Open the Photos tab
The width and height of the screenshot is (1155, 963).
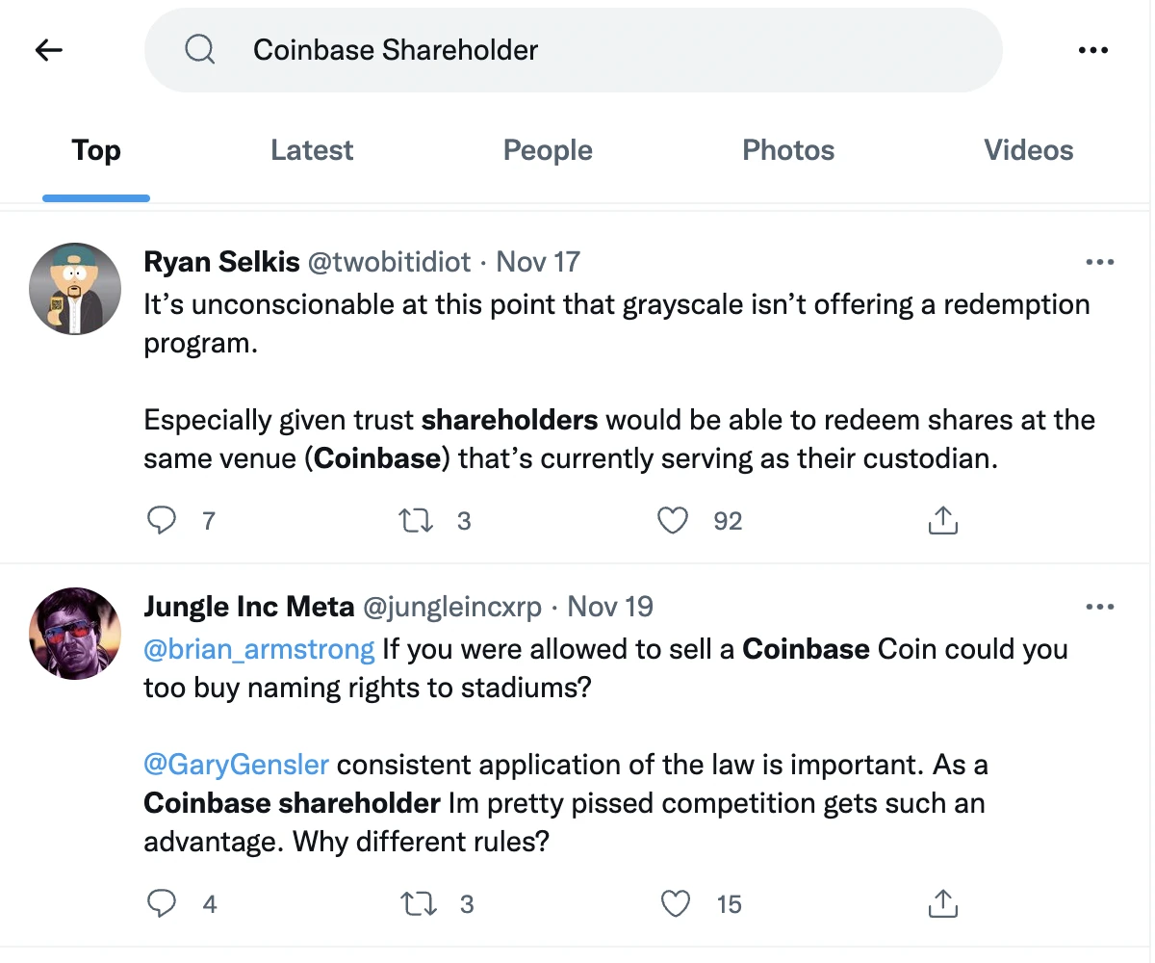tap(788, 150)
